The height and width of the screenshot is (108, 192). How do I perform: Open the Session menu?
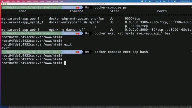coord(29,1)
